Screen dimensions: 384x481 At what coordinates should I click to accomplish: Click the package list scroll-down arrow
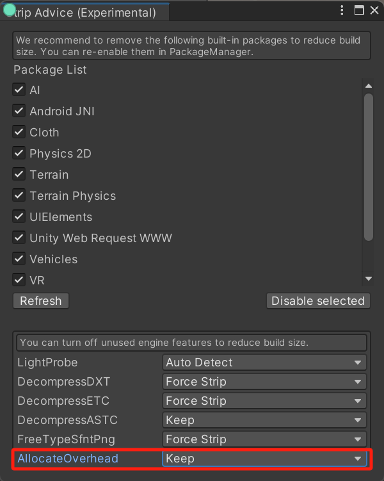tap(368, 279)
